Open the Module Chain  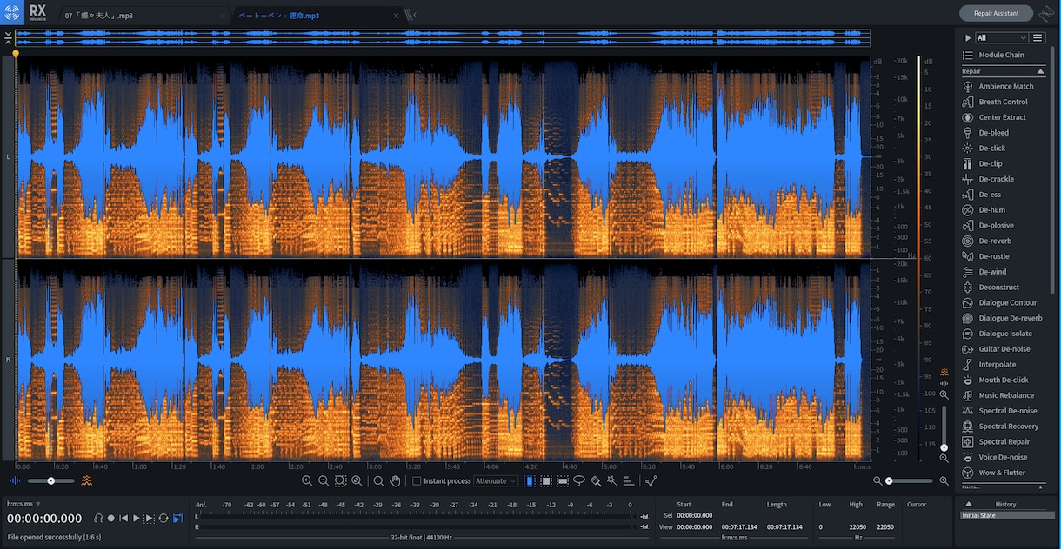(x=1005, y=55)
